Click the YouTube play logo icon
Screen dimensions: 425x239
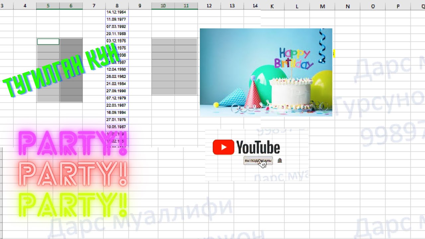coord(223,147)
